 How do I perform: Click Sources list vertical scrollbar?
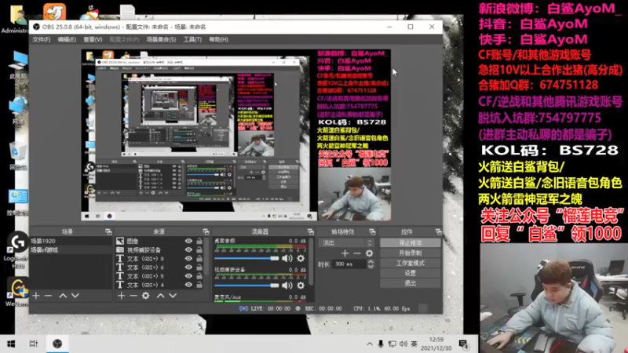point(207,258)
